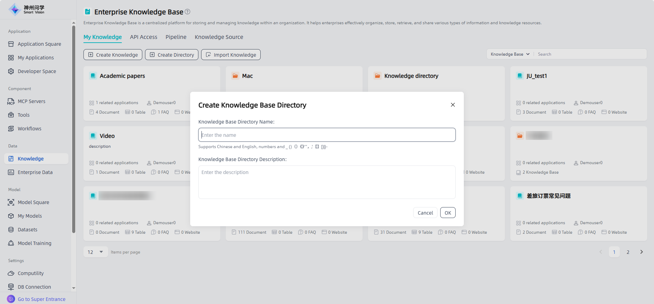Click the Computility cloud icon
Viewport: 654px width, 304px height.
point(11,273)
